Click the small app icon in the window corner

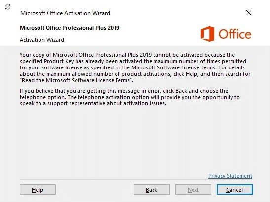pos(8,7)
